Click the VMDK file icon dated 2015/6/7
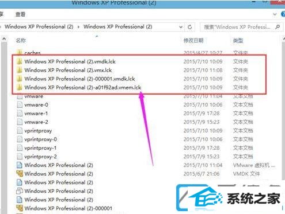The height and width of the screenshot is (214, 285). [x=20, y=174]
